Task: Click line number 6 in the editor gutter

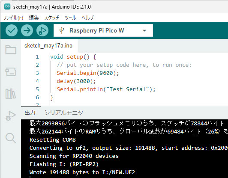Action: click(37, 97)
